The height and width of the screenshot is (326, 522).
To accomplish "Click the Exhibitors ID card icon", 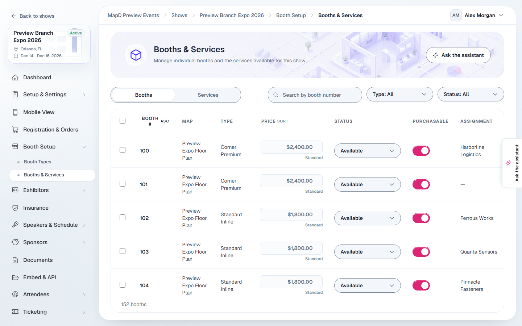I will click(x=15, y=190).
